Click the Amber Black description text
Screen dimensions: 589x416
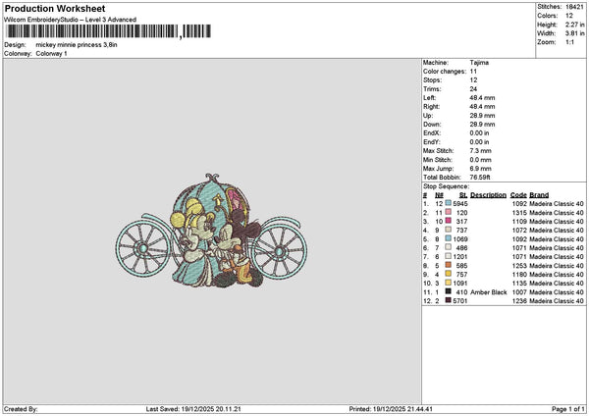tap(488, 291)
